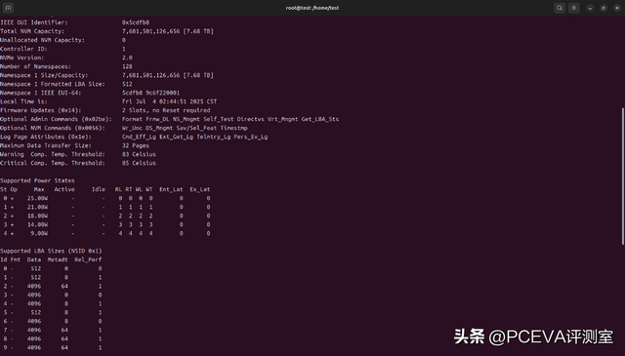The height and width of the screenshot is (356, 625).
Task: Minimize the terminal window
Action: tap(590, 8)
